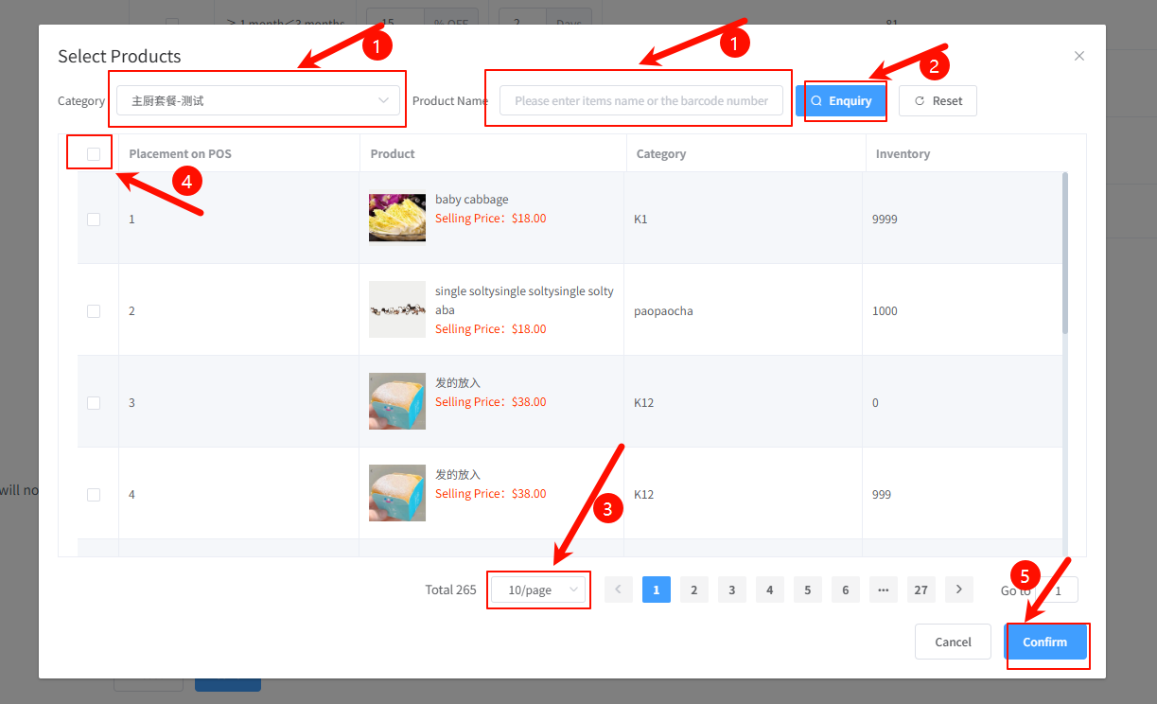Click the row 4 cake product image
The height and width of the screenshot is (704, 1157).
(396, 493)
